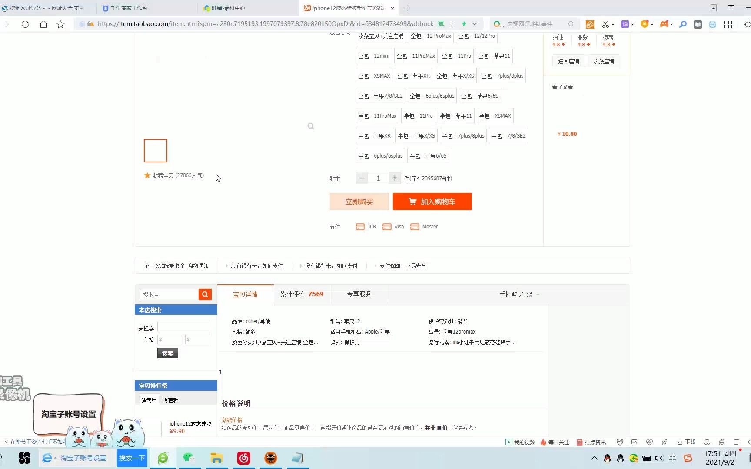Image resolution: width=751 pixels, height=469 pixels.
Task: Select the 半包 - 苹果6/6S option
Action: click(428, 156)
